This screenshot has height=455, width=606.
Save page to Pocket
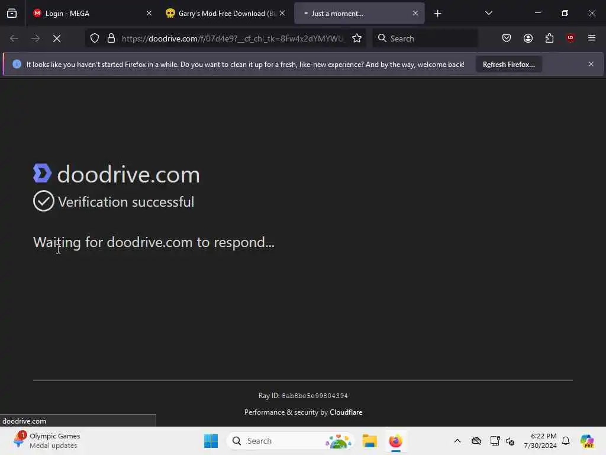coord(507,39)
